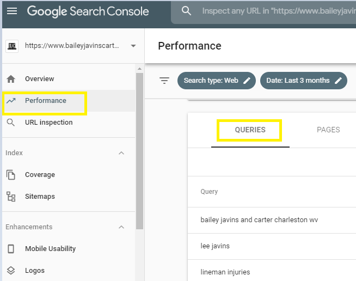The height and width of the screenshot is (281, 356).
Task: Click pencil icon on Search type chip
Action: click(247, 81)
